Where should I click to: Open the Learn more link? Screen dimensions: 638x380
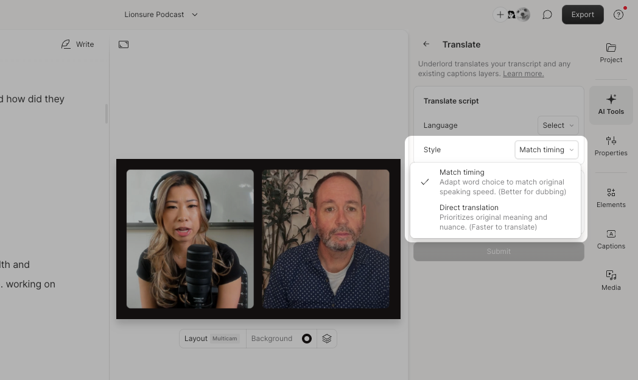[x=523, y=74]
